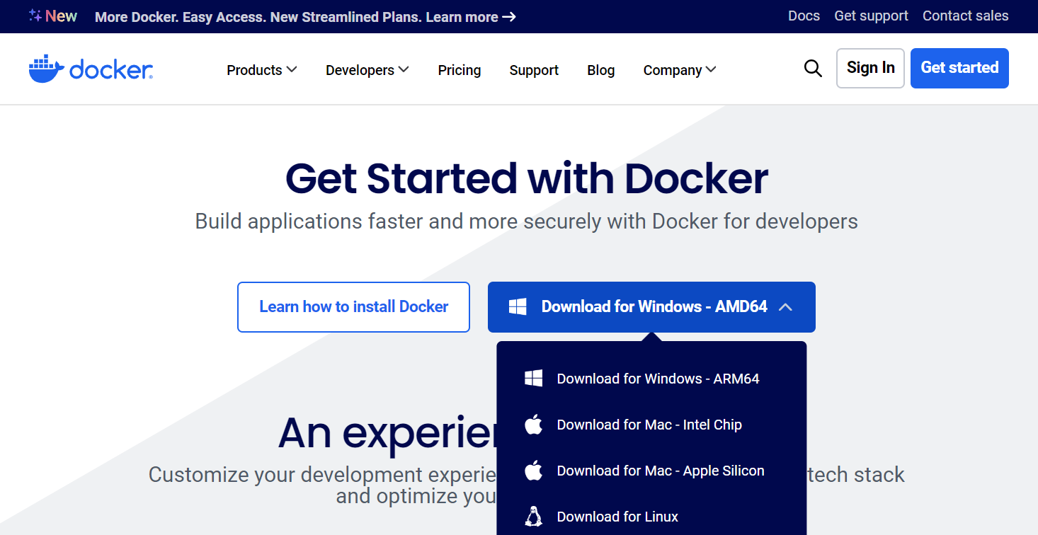Open the Support page

click(534, 70)
